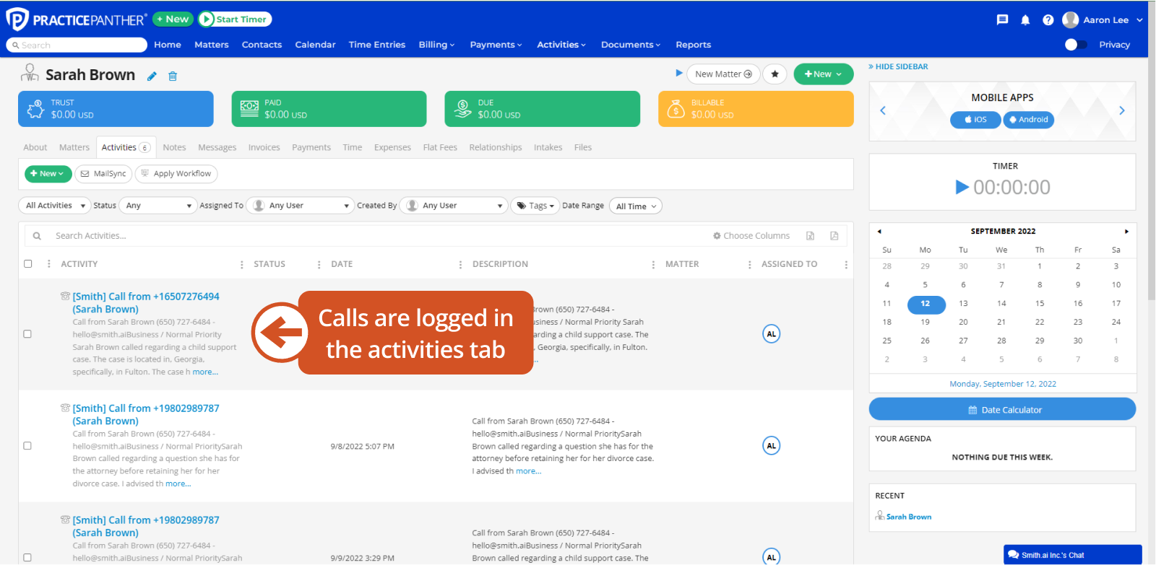This screenshot has height=565, width=1156.
Task: Open the notifications bell
Action: (x=1025, y=20)
